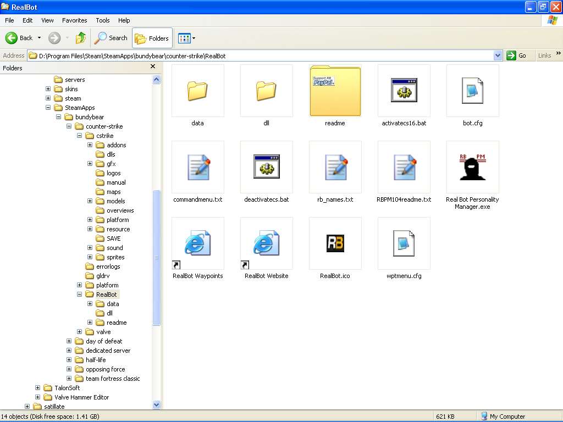Expand the TalonSoft tree node
Image resolution: width=563 pixels, height=422 pixels.
[38, 387]
